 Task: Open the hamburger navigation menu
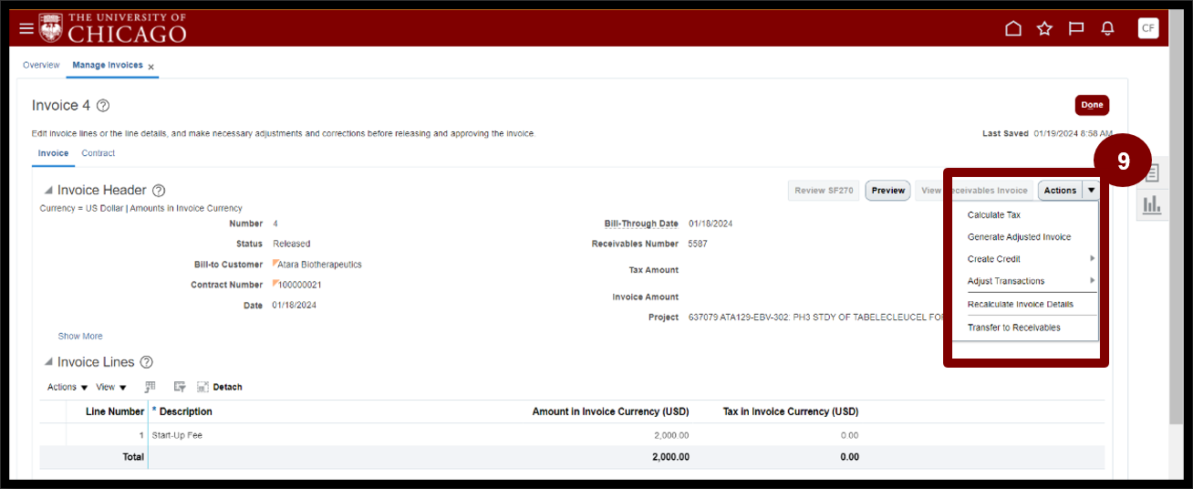point(26,28)
